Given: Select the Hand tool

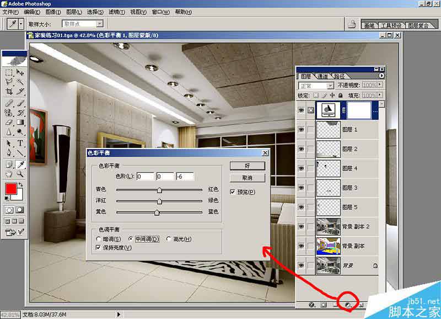Looking at the screenshot, I should [9, 174].
